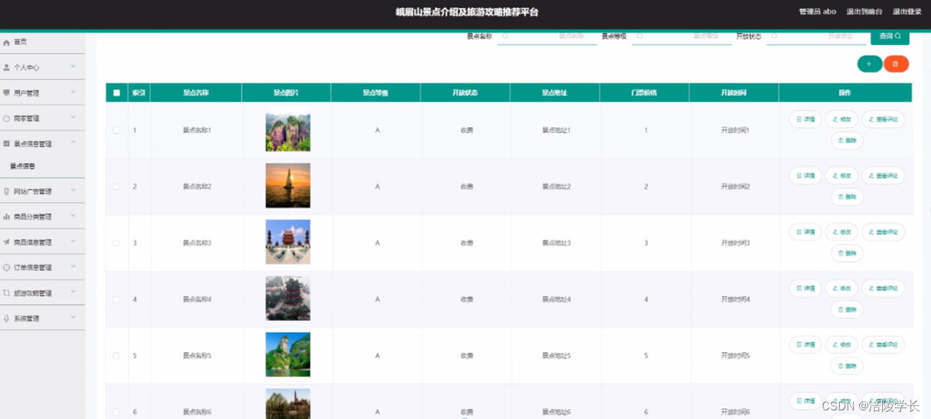Click 修改 in the 景点名称5 row
The height and width of the screenshot is (419, 931).
pyautogui.click(x=841, y=345)
